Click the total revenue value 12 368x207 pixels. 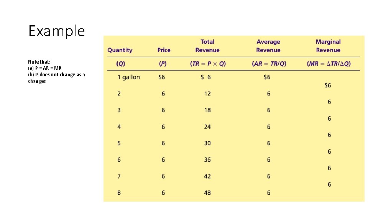[x=207, y=94]
